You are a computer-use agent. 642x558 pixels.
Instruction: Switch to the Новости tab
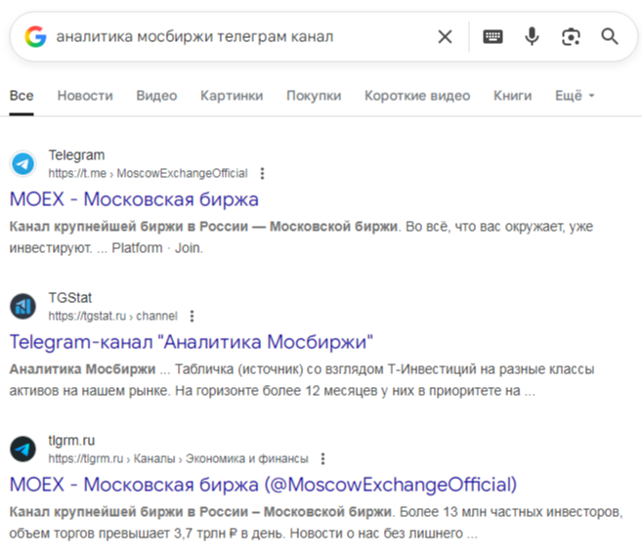(x=85, y=96)
